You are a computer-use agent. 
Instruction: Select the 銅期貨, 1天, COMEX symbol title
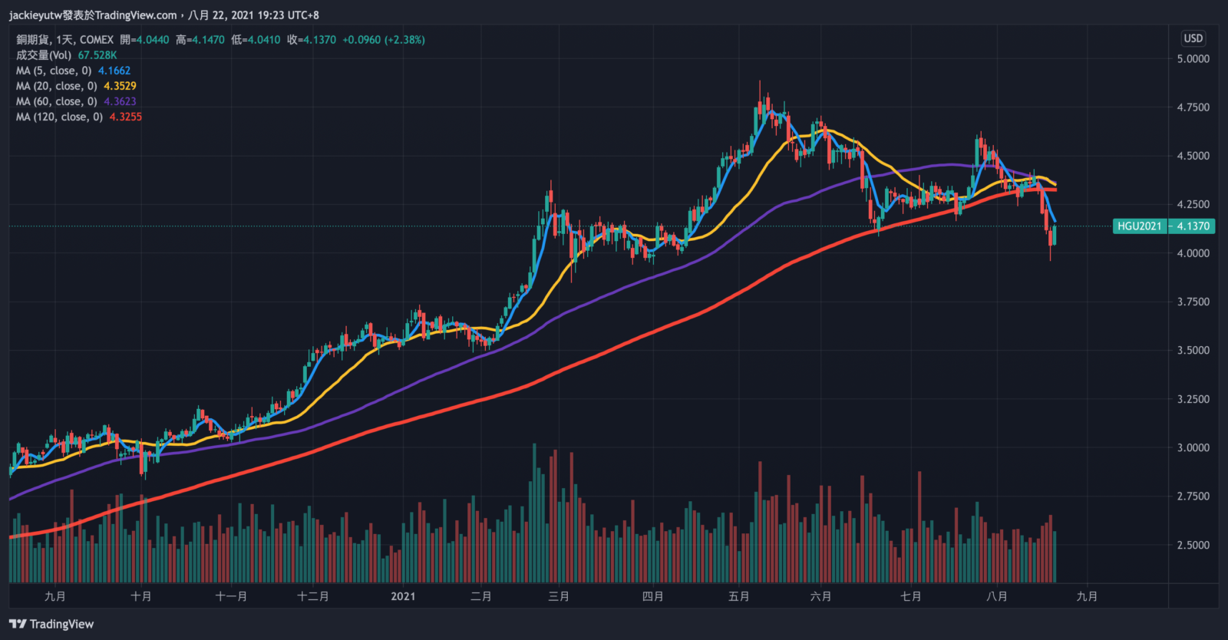click(65, 40)
